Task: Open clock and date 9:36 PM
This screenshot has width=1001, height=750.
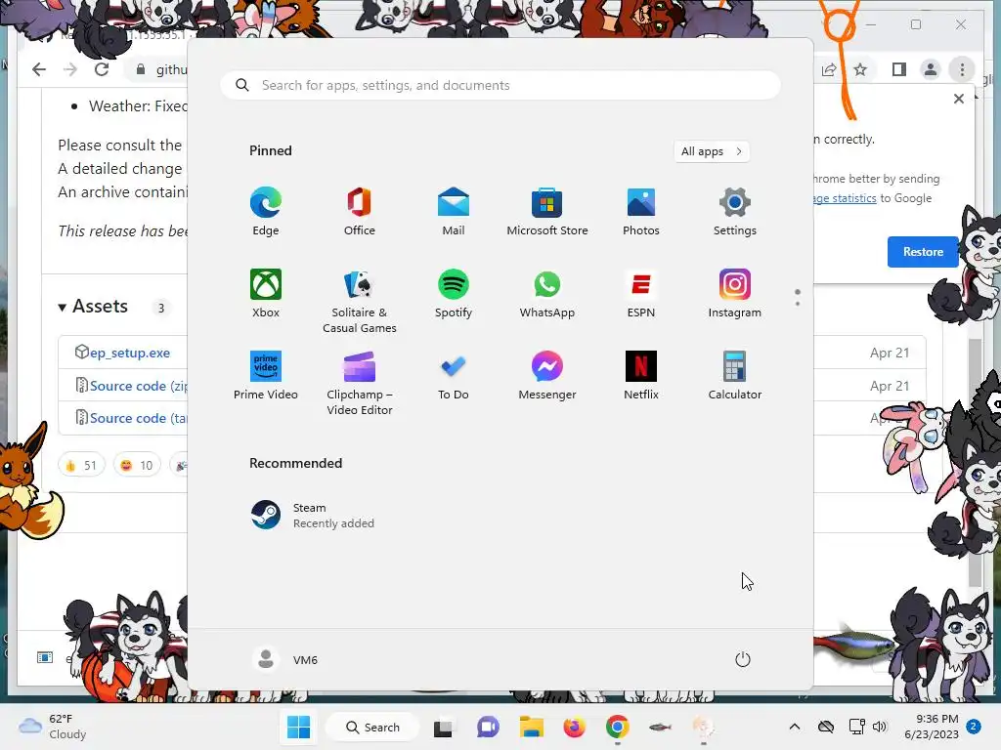Action: pos(932,727)
